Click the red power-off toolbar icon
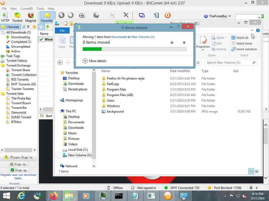The height and width of the screenshot is (201, 269). (x=167, y=15)
